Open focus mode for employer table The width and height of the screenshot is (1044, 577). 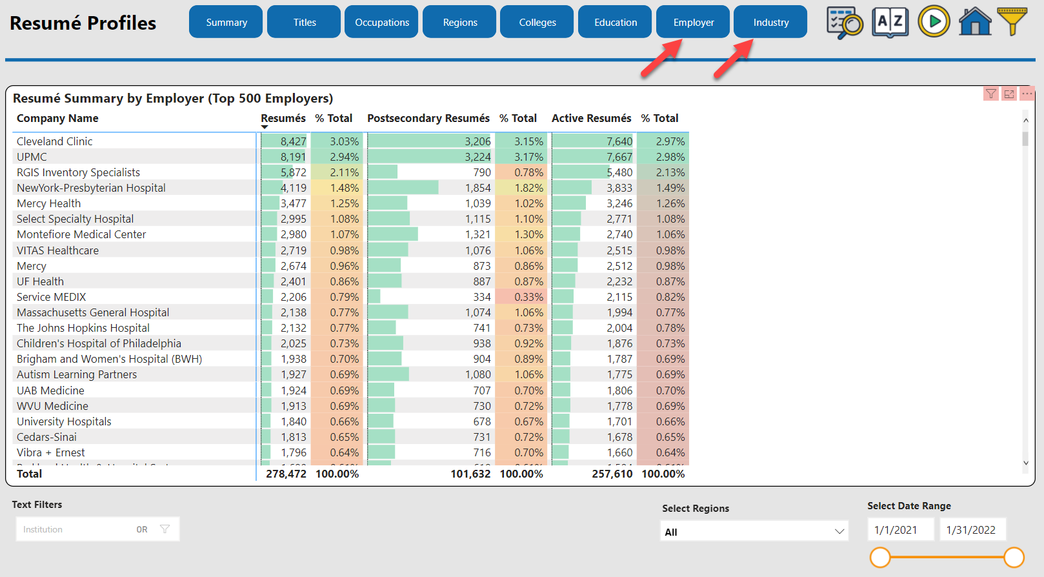1009,94
